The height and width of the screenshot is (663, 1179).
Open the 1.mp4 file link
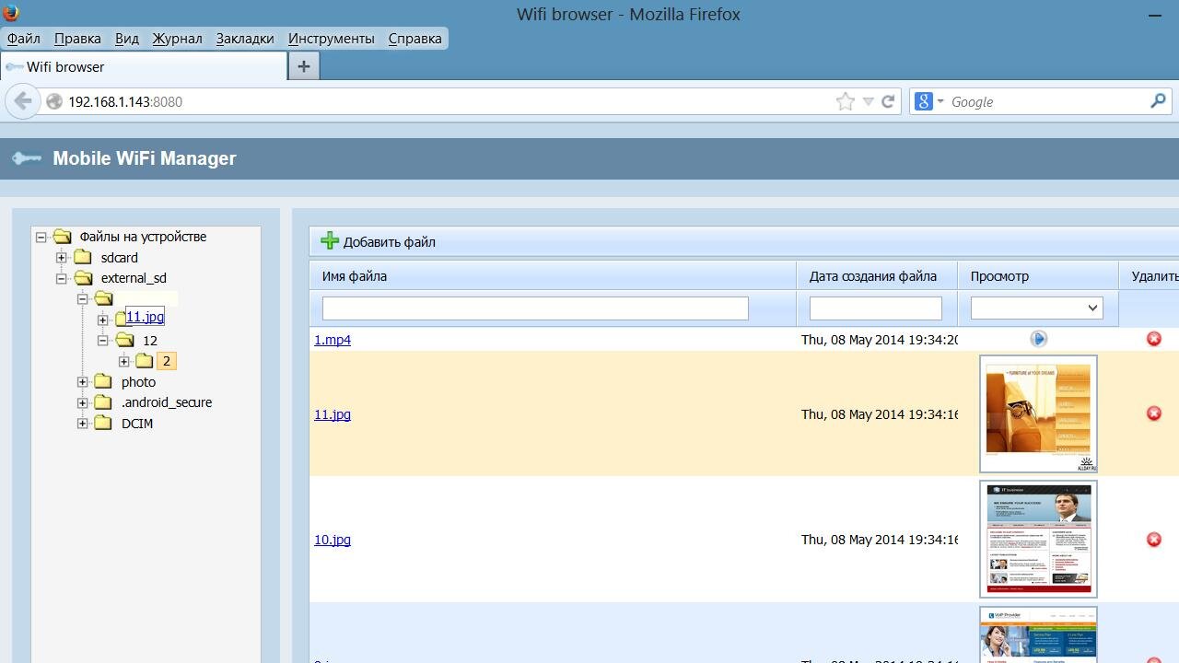tap(333, 340)
